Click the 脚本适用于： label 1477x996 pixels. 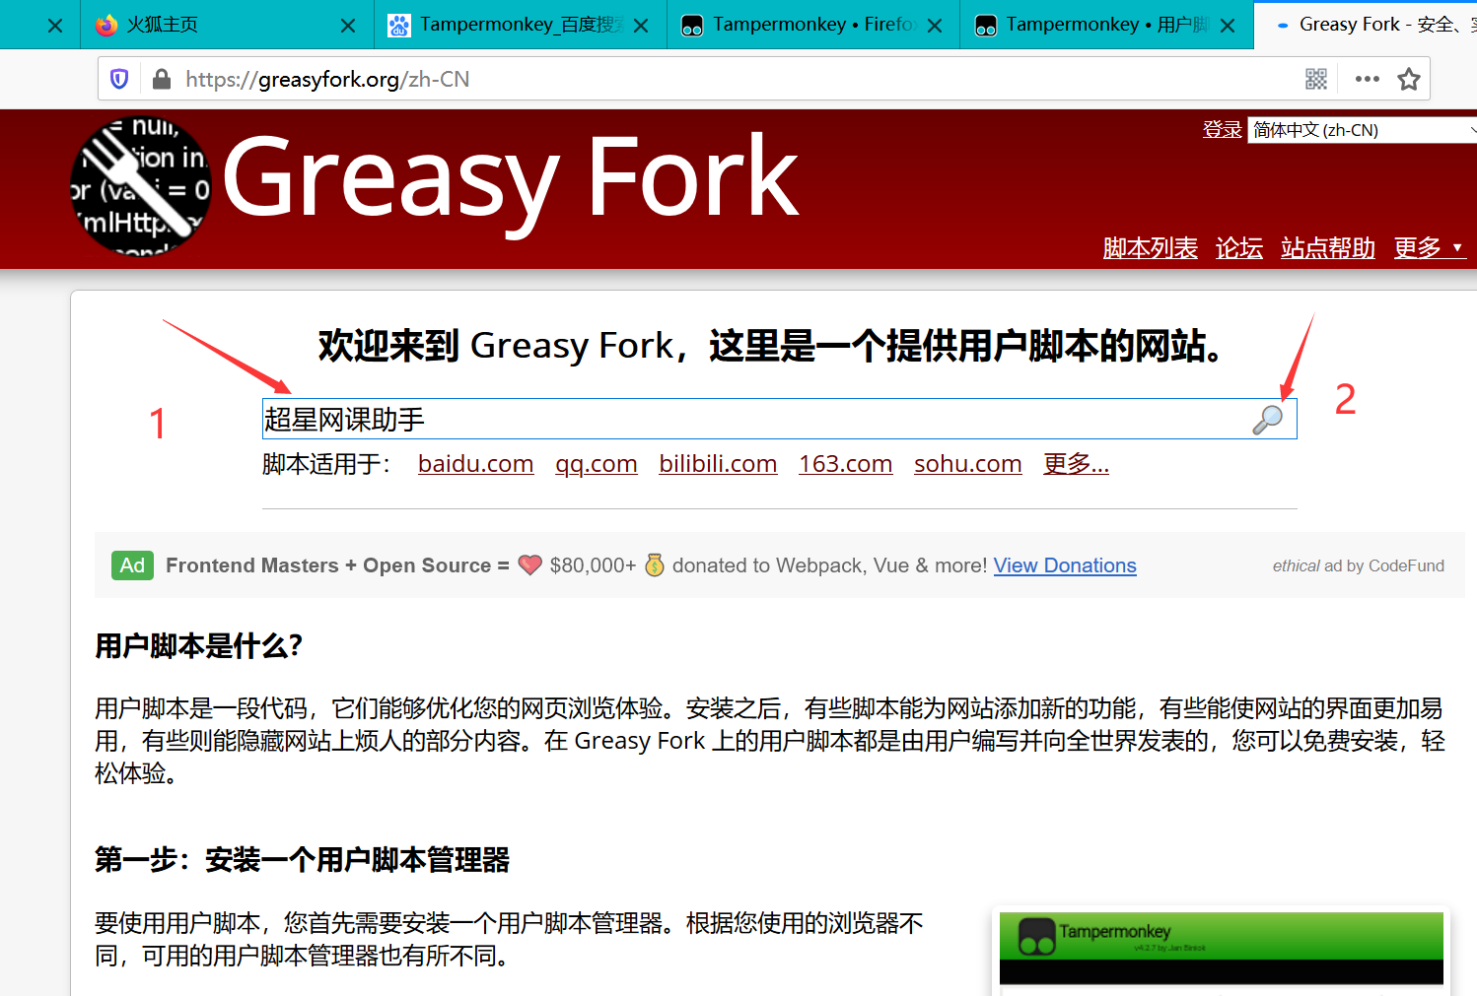(x=326, y=464)
